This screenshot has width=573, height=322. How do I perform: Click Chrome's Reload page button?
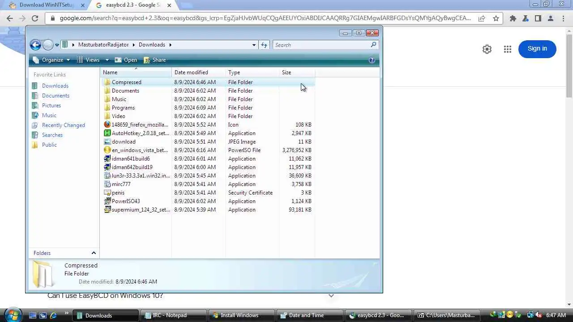click(35, 18)
